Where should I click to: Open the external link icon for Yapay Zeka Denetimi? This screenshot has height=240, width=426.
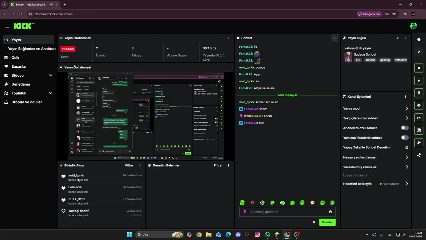(407, 147)
